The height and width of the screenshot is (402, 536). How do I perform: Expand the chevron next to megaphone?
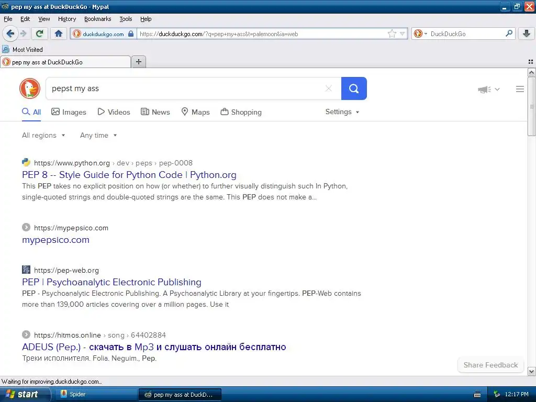click(x=497, y=89)
